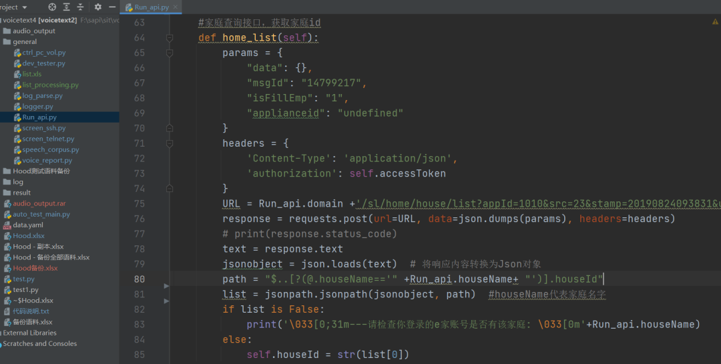Select Hood备份.xlsx file
This screenshot has width=721, height=364.
tap(35, 268)
